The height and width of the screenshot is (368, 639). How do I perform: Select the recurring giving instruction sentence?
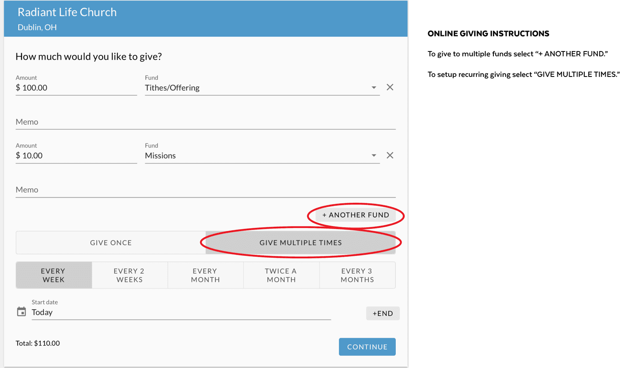[524, 75]
